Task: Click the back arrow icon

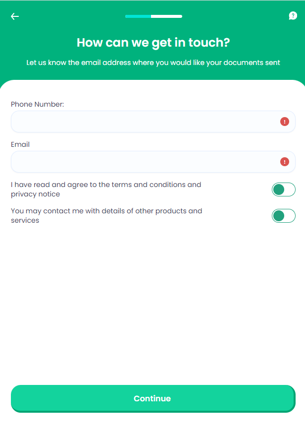Action: pos(15,16)
